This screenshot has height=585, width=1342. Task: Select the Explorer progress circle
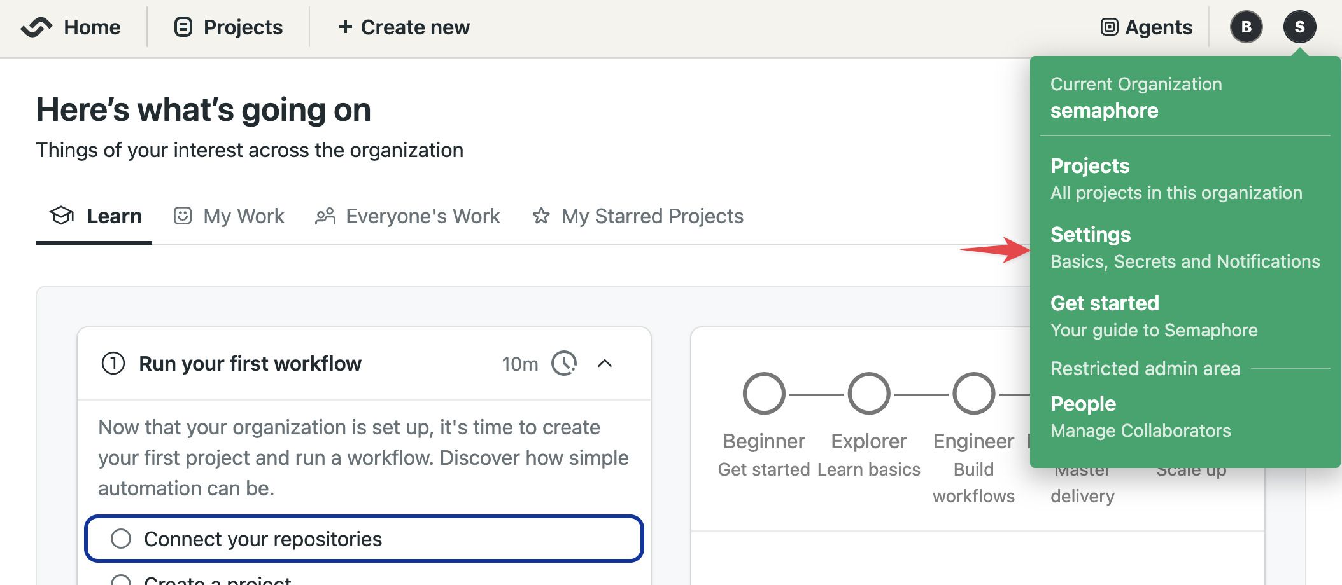coord(869,394)
